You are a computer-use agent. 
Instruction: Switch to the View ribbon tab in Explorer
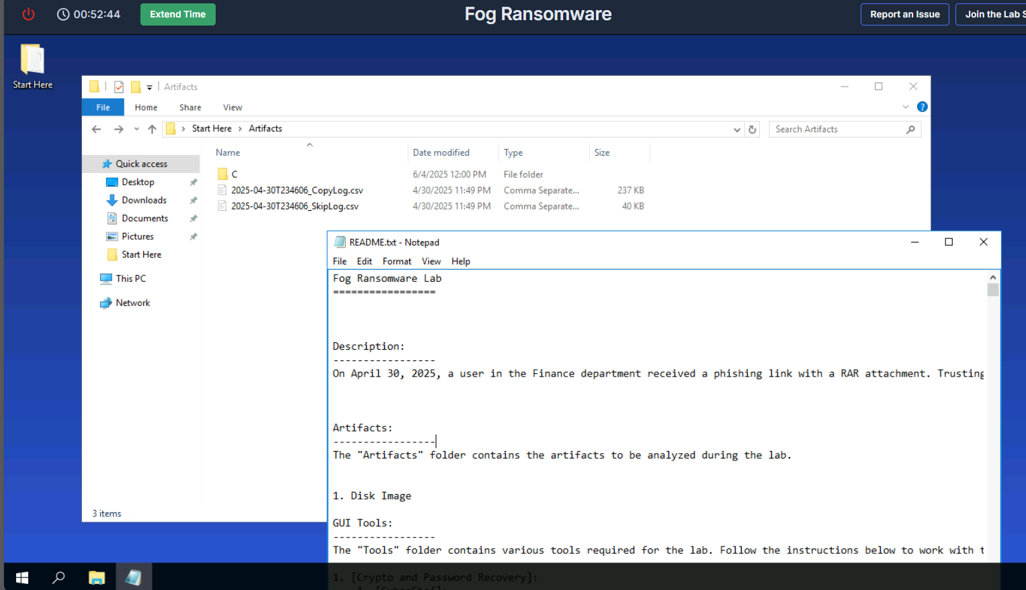tap(232, 107)
